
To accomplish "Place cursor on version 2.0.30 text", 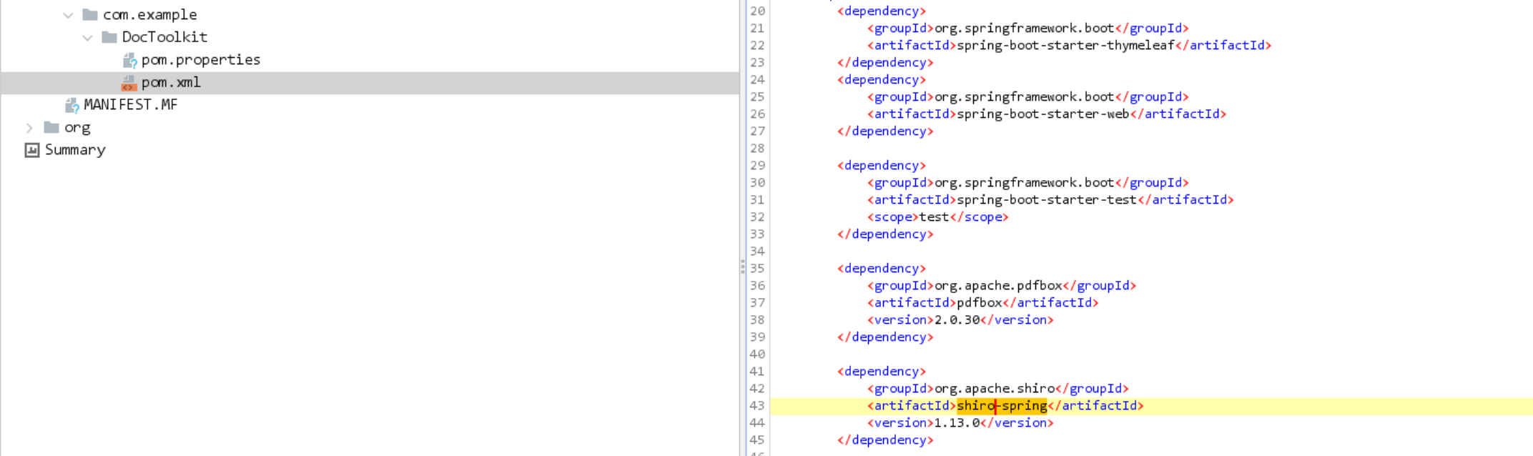I will (957, 319).
